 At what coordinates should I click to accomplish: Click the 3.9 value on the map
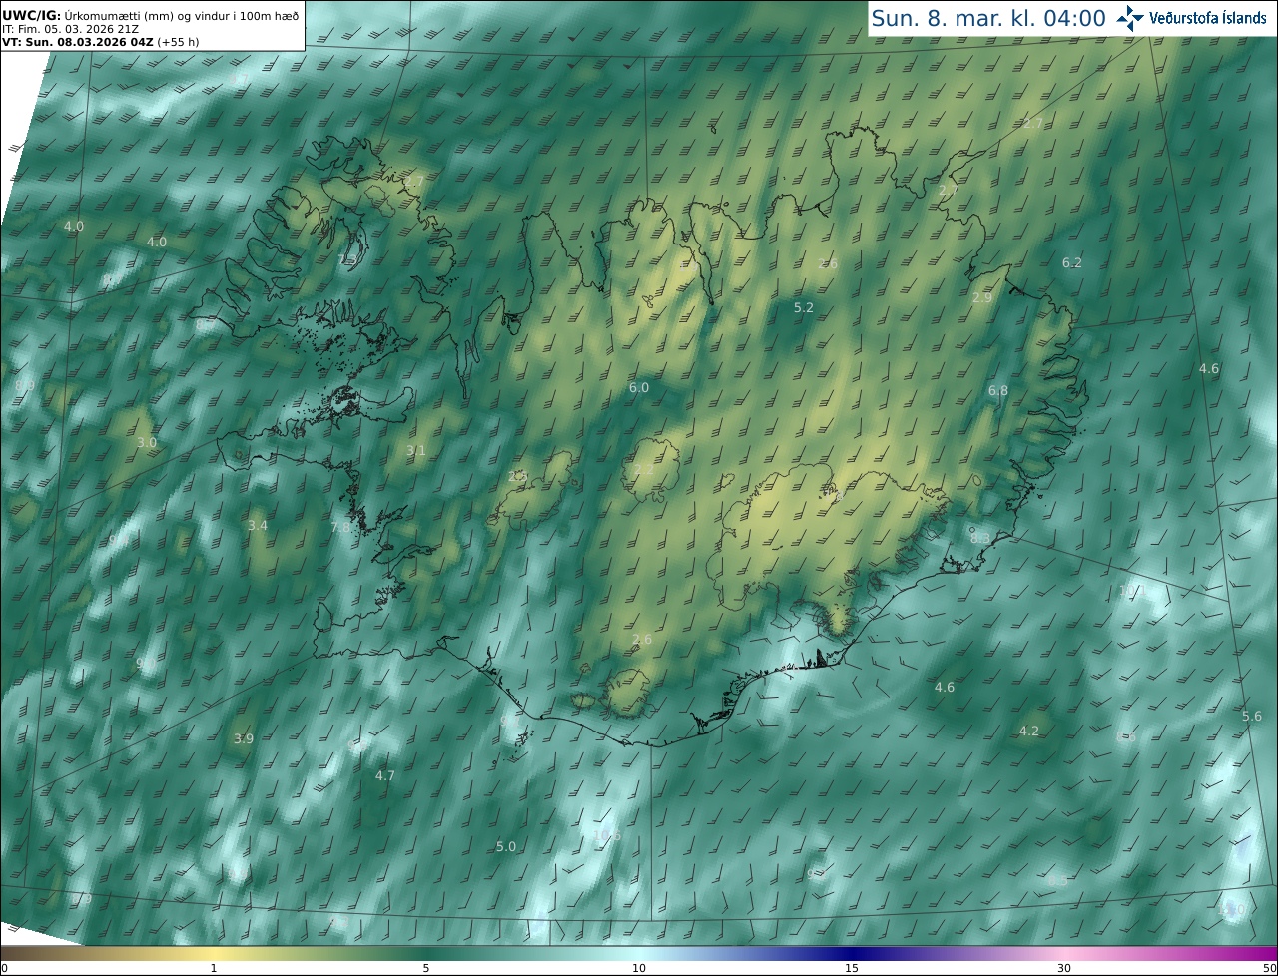[x=244, y=739]
